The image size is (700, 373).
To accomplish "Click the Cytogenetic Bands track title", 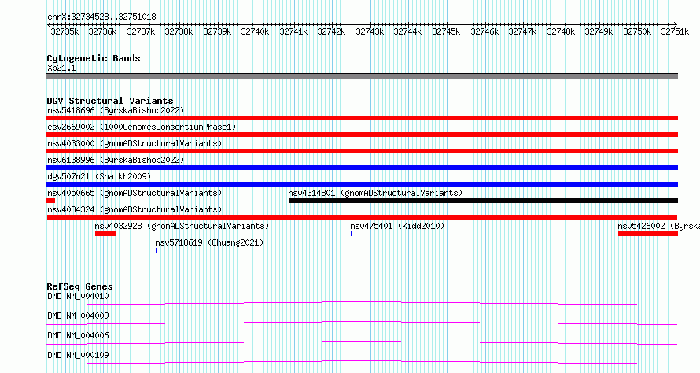I will point(94,58).
